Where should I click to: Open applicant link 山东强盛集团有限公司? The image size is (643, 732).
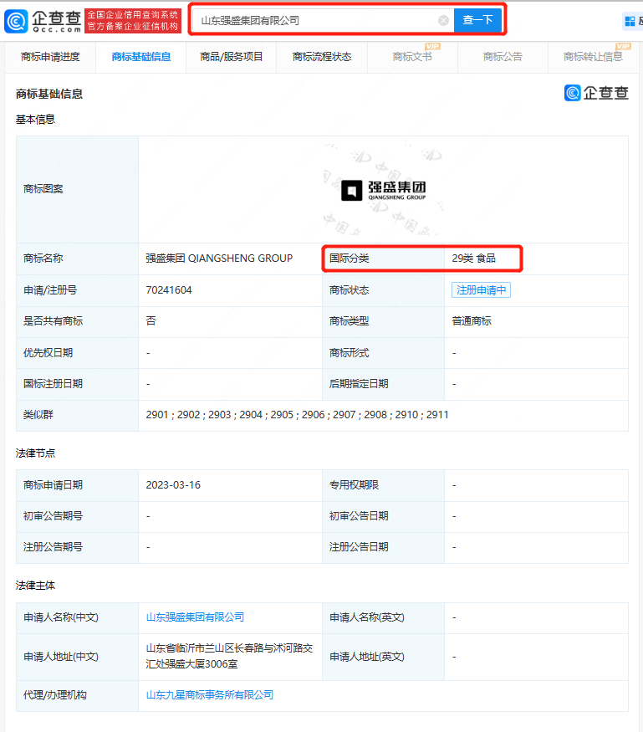click(195, 617)
